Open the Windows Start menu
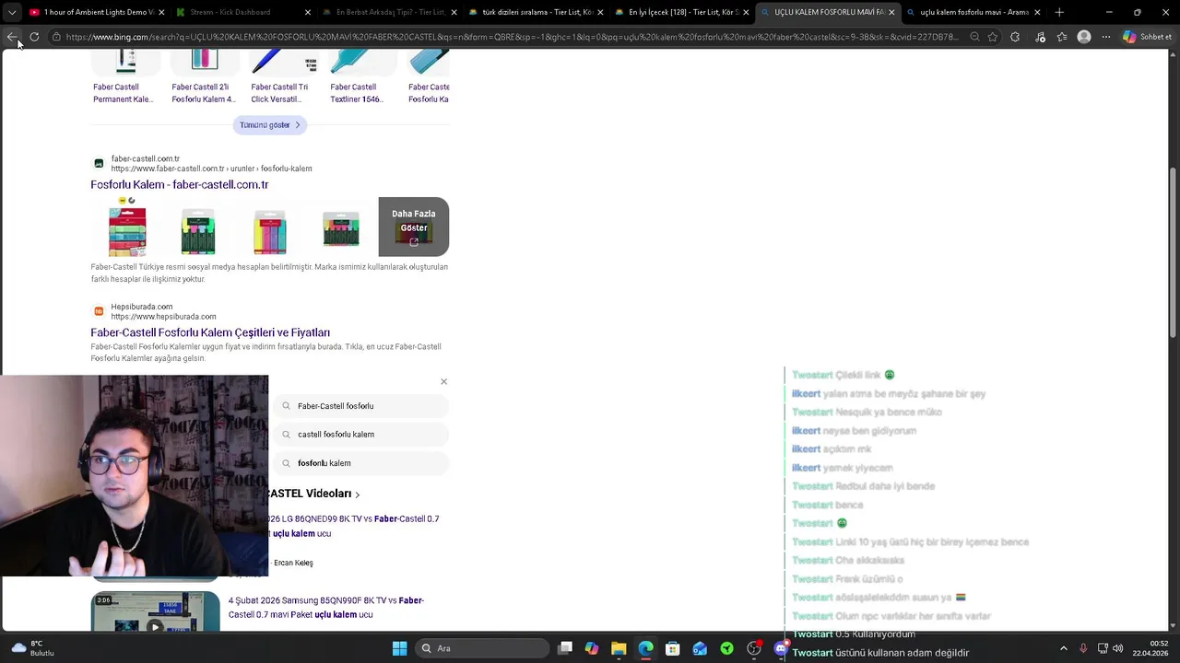This screenshot has height=663, width=1180. 400,648
